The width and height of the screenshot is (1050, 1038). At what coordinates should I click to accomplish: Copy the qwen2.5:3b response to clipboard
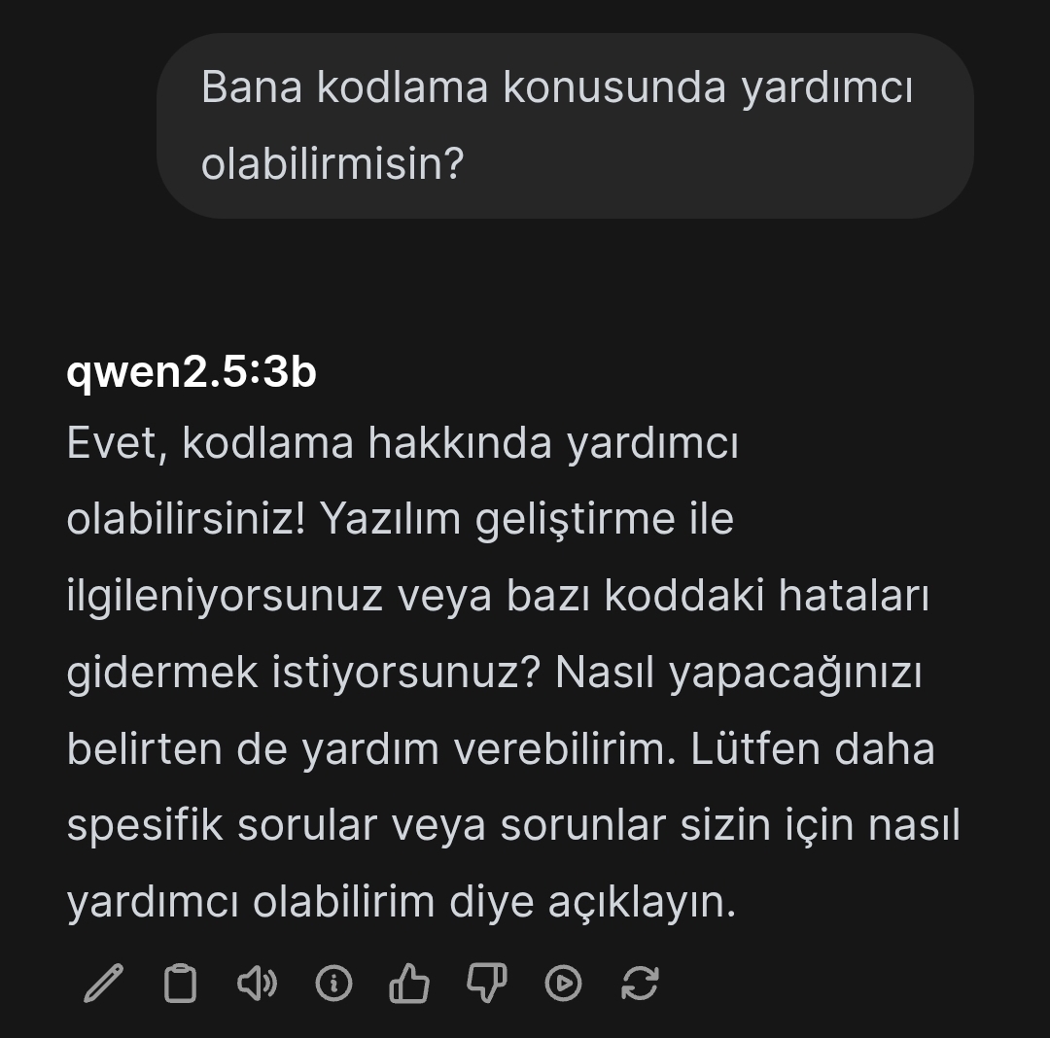click(x=180, y=984)
